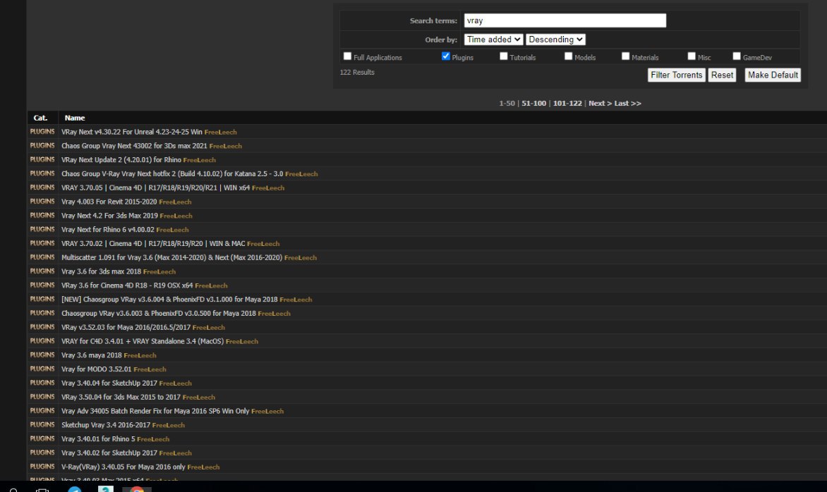Open '[NEW] Chaosgroup VRay v3.6.004' Maya 2018 torrent
827x492 pixels.
pos(169,299)
